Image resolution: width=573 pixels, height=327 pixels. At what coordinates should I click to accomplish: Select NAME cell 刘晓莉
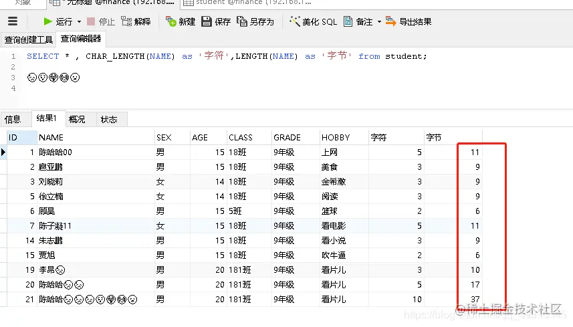(x=96, y=182)
